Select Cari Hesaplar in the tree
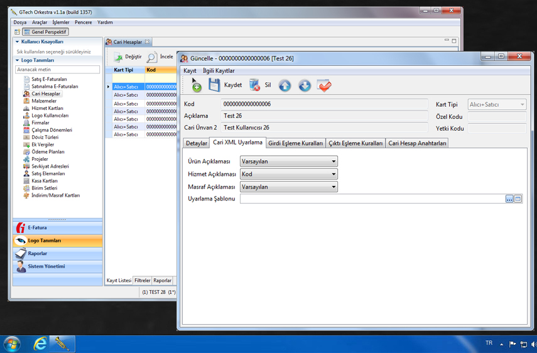The height and width of the screenshot is (353, 537). pos(46,94)
